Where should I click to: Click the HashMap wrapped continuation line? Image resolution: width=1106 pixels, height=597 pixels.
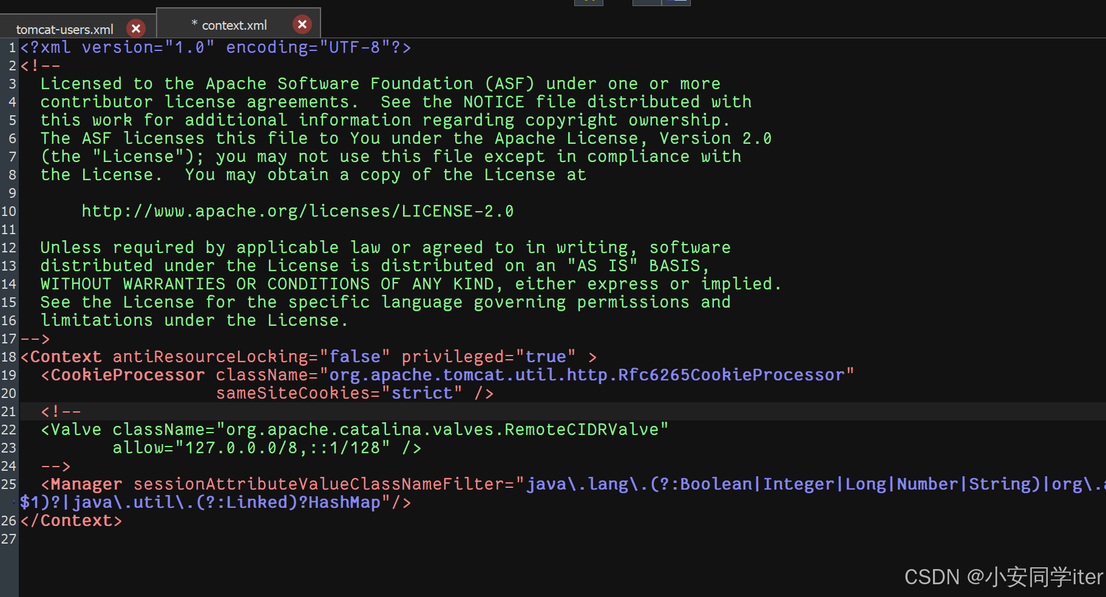click(x=215, y=502)
